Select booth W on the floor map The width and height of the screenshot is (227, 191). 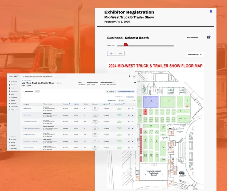click(x=163, y=127)
